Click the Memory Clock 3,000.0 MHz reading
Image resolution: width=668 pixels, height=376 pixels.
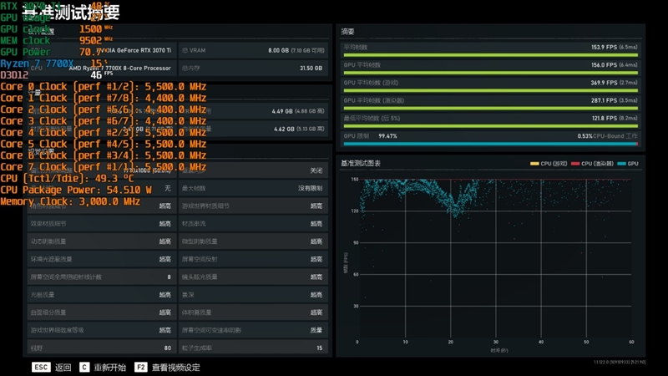point(70,201)
